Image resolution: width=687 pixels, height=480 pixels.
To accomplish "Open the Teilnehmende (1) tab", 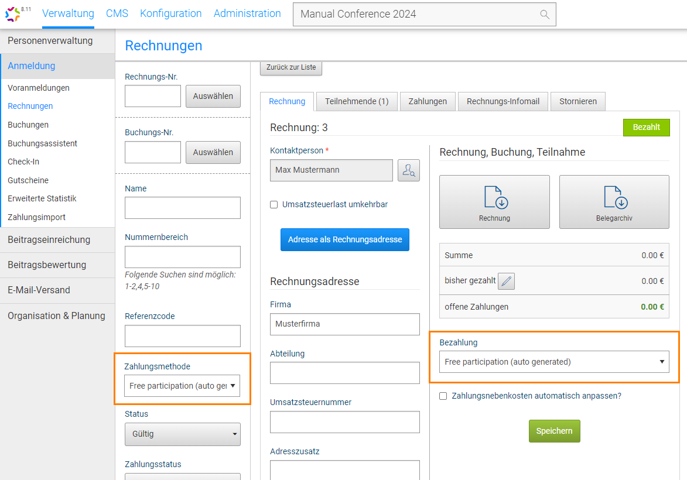I will pyautogui.click(x=357, y=101).
